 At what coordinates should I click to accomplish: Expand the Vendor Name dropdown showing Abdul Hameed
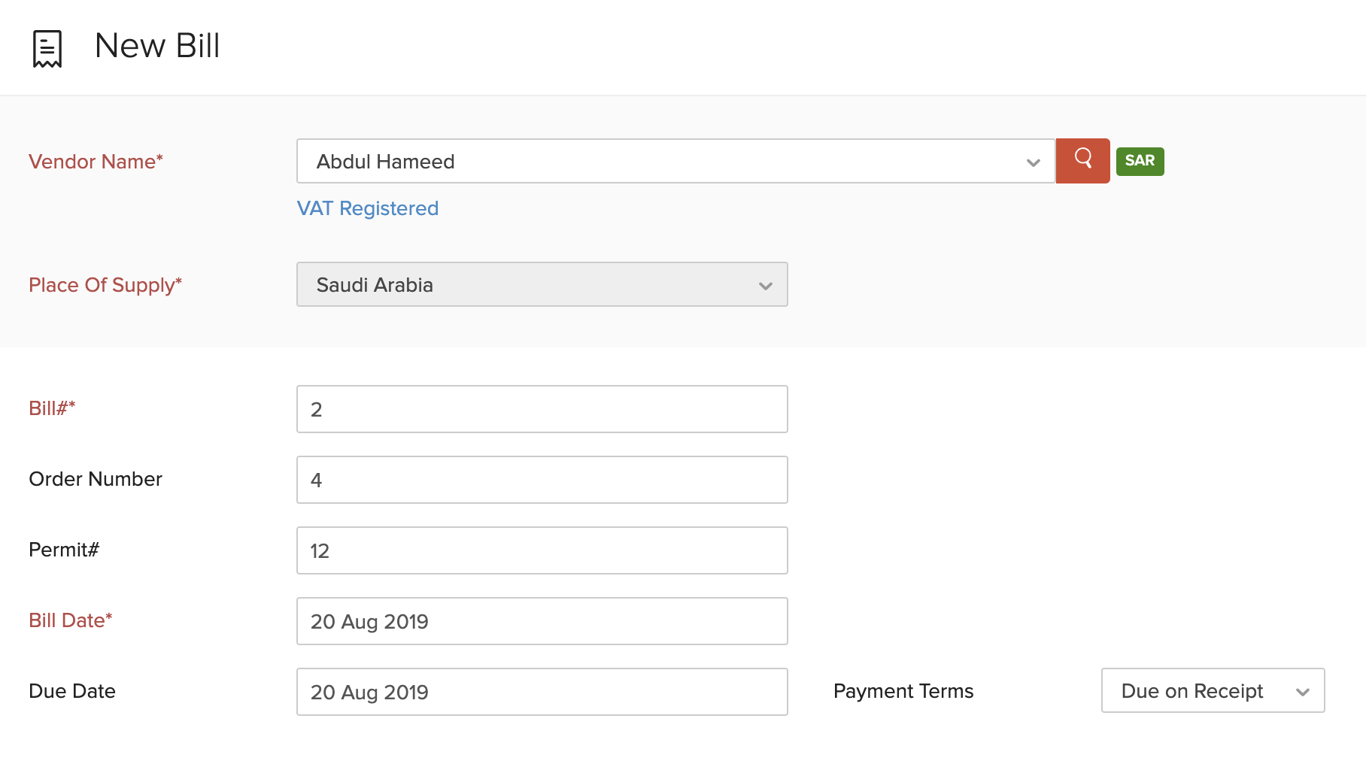(x=675, y=161)
